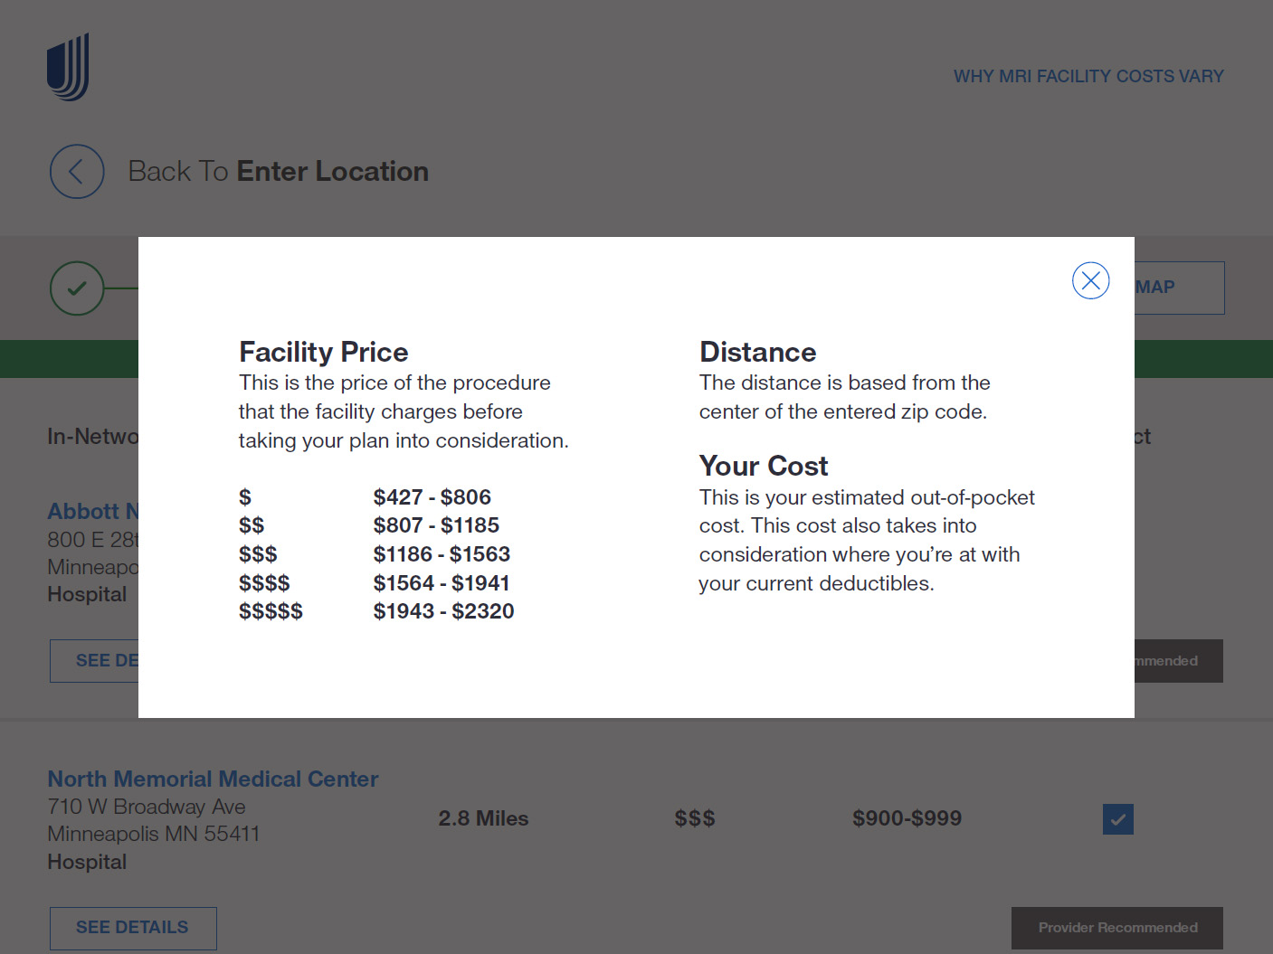
Task: Click See Details for North Memorial
Action: (x=133, y=928)
